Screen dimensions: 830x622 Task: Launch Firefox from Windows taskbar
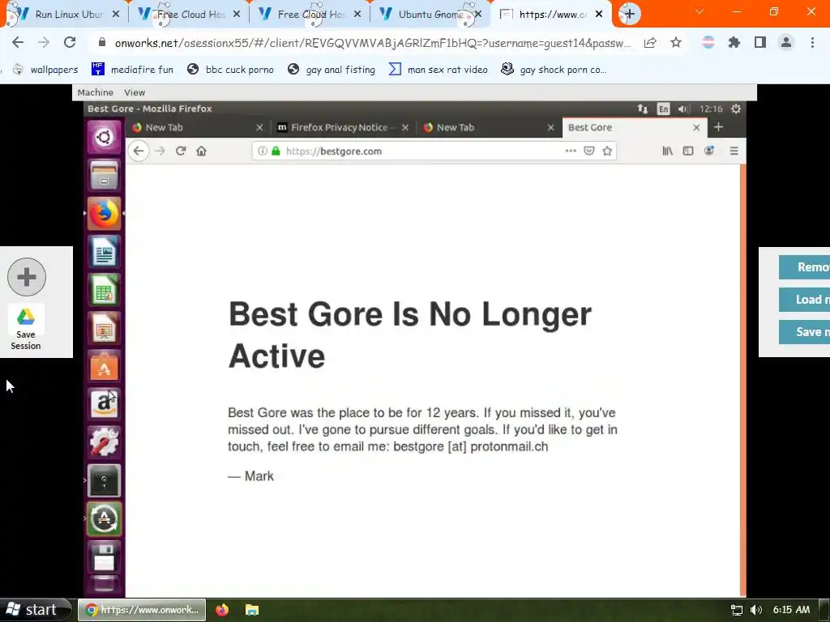coord(222,610)
